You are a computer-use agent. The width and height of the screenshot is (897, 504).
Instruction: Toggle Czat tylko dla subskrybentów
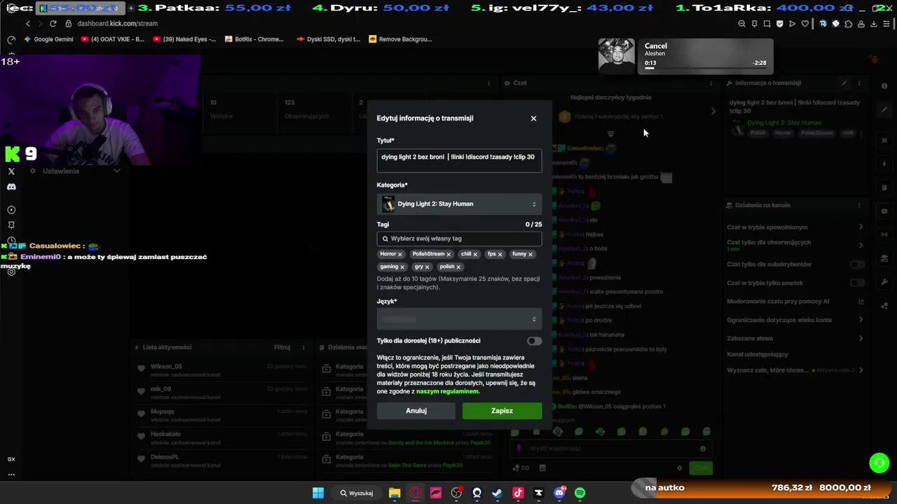(856, 265)
